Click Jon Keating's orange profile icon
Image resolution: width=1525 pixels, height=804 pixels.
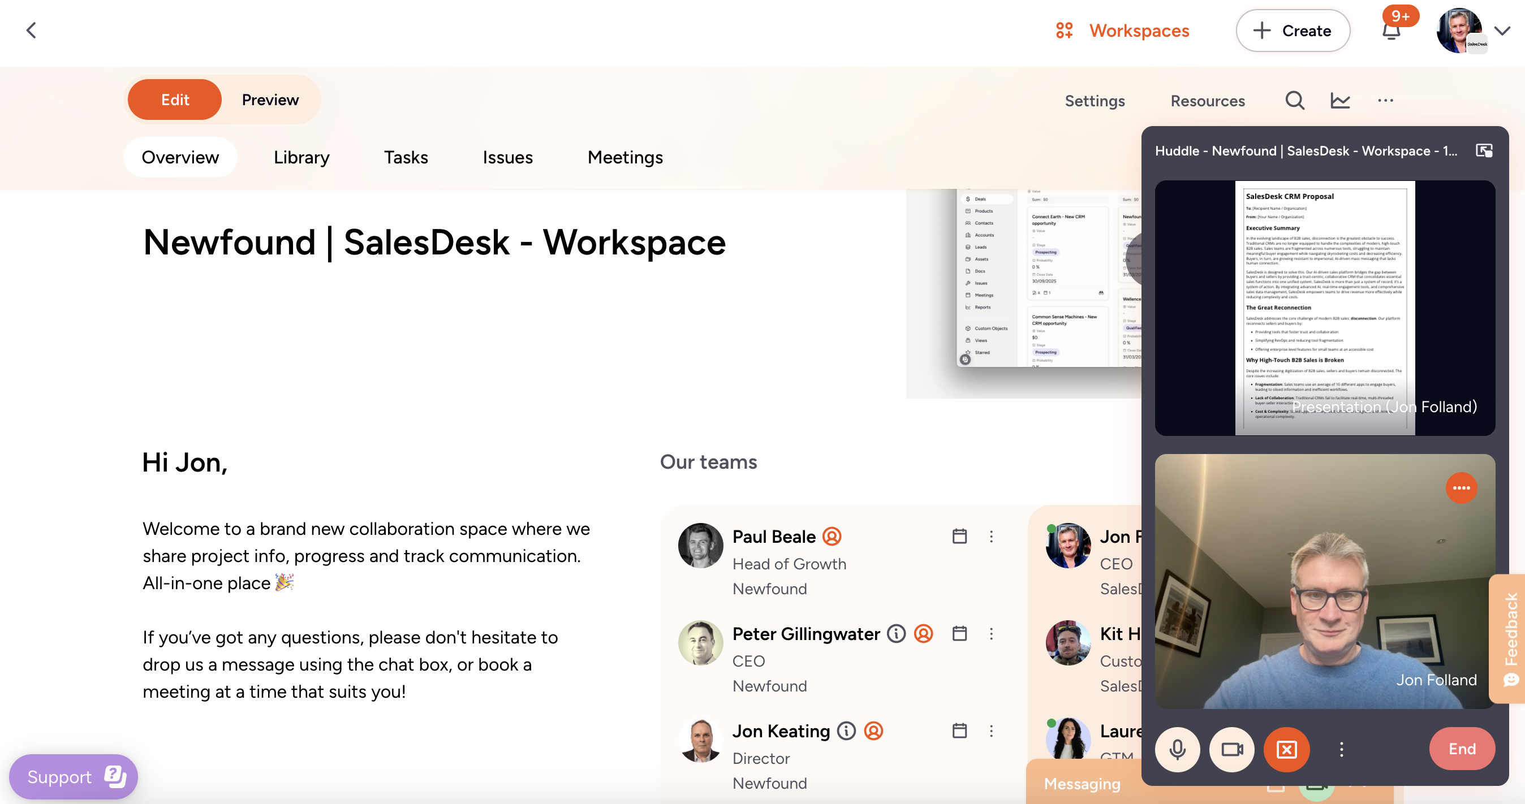pyautogui.click(x=873, y=730)
